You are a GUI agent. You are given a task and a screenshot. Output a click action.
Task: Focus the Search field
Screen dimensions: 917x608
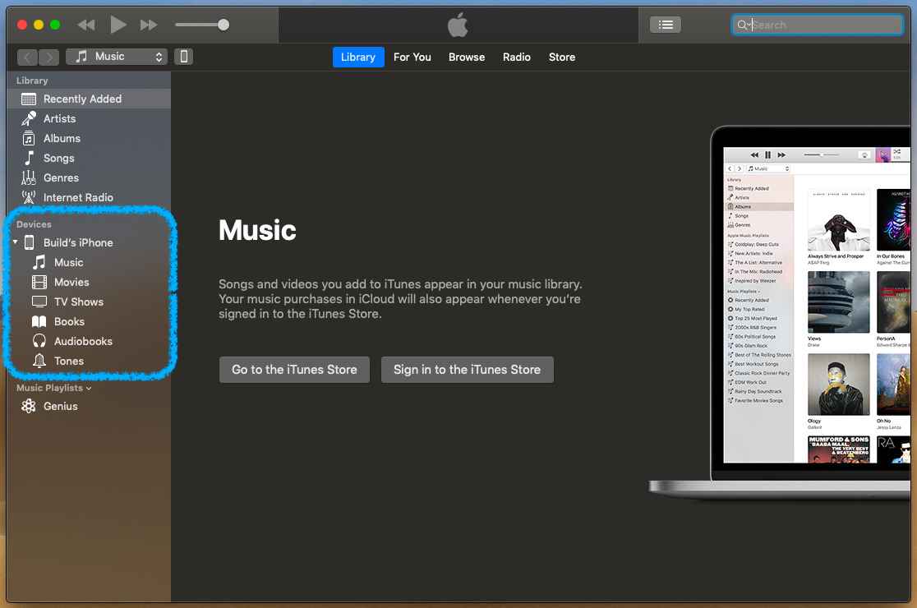click(x=817, y=25)
